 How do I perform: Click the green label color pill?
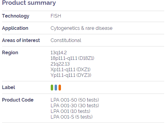(x=52, y=88)
